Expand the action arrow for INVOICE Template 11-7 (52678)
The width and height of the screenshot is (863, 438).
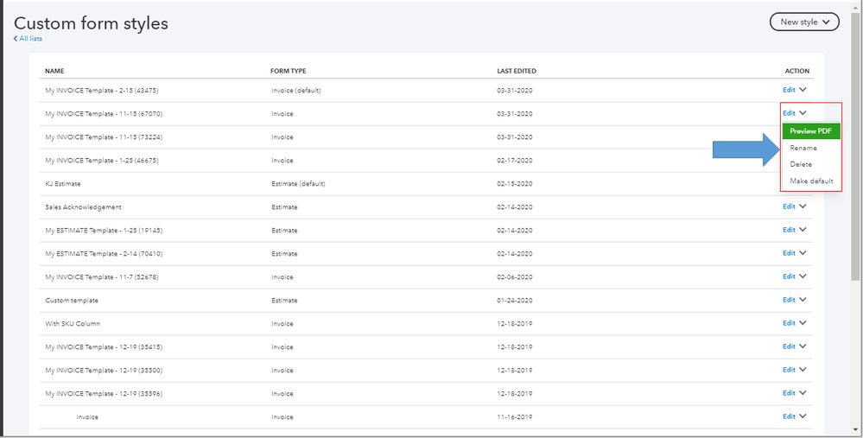[803, 276]
